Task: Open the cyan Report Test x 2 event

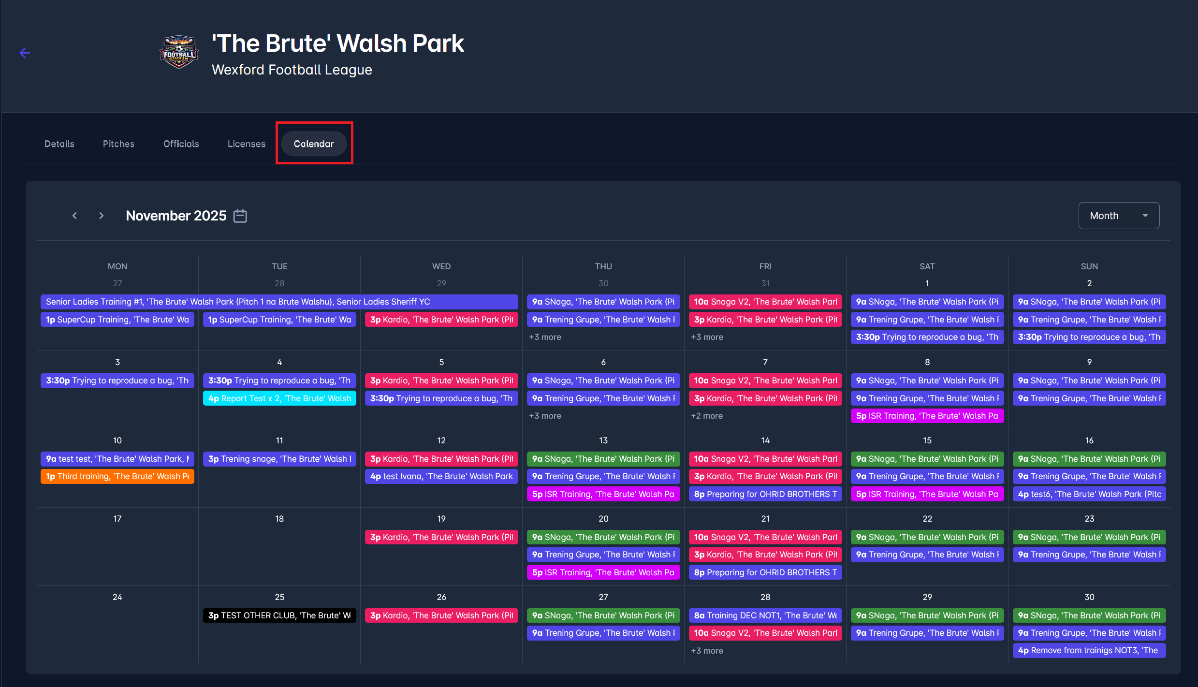Action: pyautogui.click(x=279, y=398)
